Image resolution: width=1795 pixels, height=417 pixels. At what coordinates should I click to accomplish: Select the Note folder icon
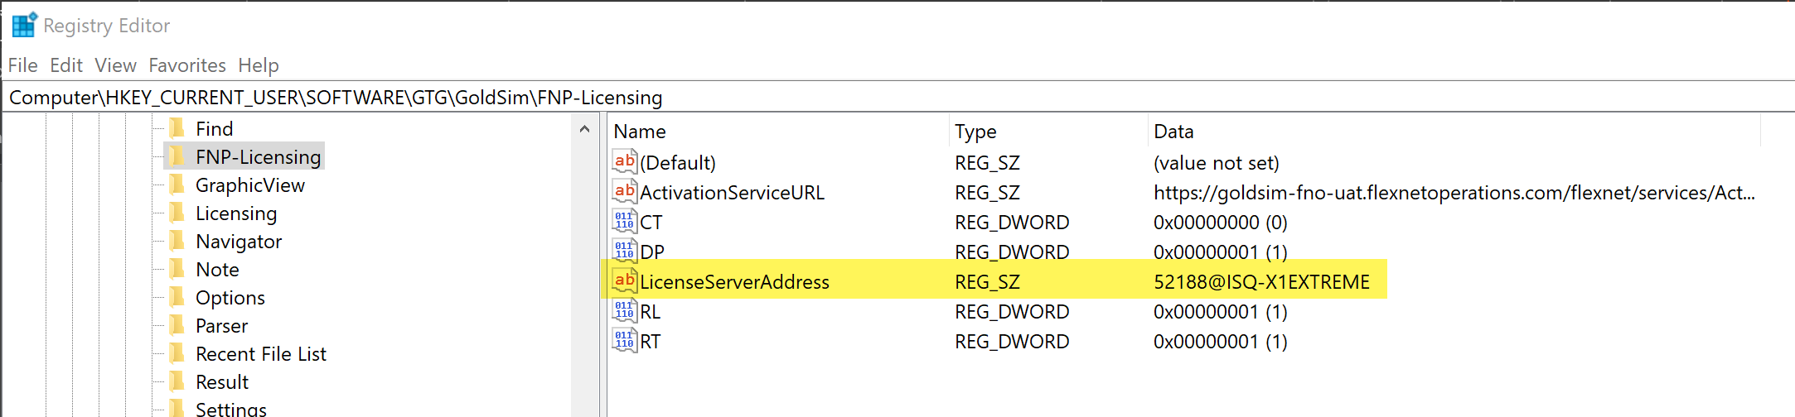pos(177,269)
